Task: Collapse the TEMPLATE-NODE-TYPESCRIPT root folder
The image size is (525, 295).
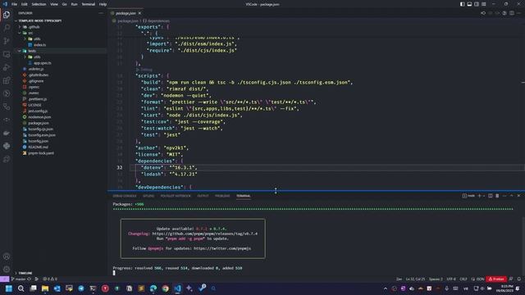Action: tap(39, 20)
